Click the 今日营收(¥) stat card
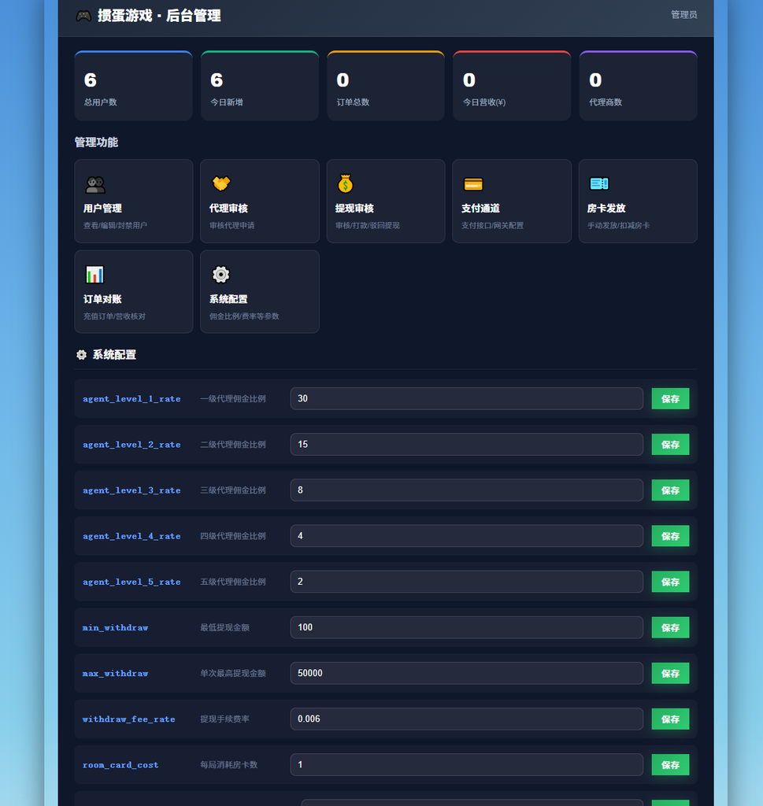The height and width of the screenshot is (806, 763). point(512,86)
